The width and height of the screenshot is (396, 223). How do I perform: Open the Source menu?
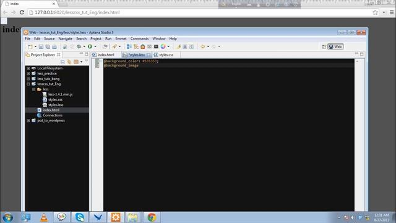coord(49,38)
